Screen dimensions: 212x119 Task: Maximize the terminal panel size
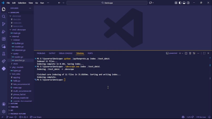click(204, 53)
